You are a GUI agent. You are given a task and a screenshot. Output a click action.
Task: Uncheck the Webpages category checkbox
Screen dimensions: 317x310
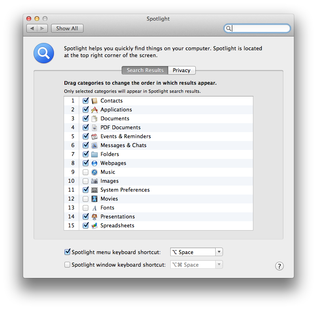[x=86, y=163]
